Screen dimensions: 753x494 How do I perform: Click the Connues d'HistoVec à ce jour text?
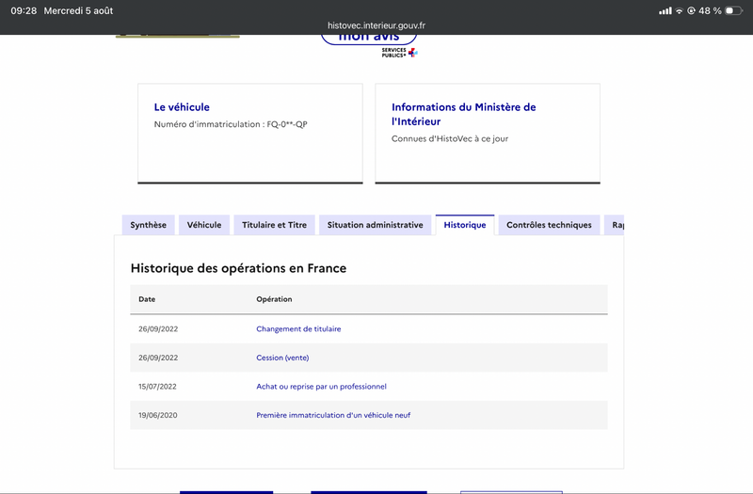click(x=450, y=138)
